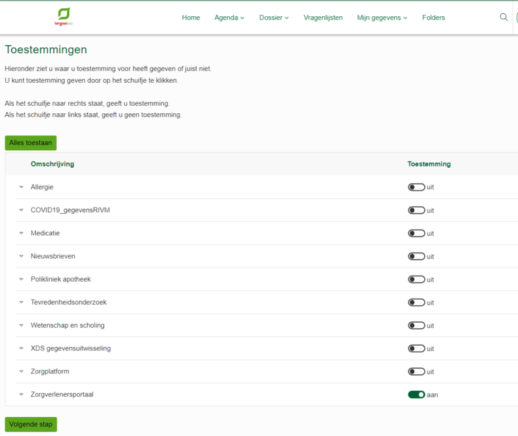
Task: Go to the Home page
Action: tap(191, 18)
